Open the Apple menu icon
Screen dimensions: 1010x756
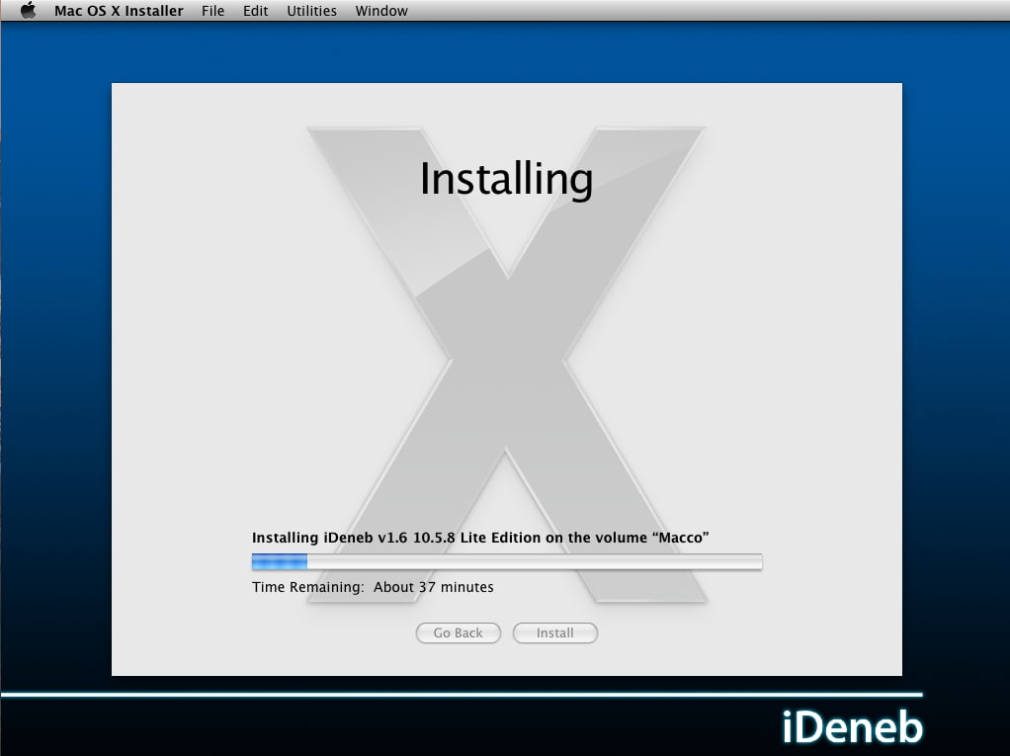pos(28,10)
